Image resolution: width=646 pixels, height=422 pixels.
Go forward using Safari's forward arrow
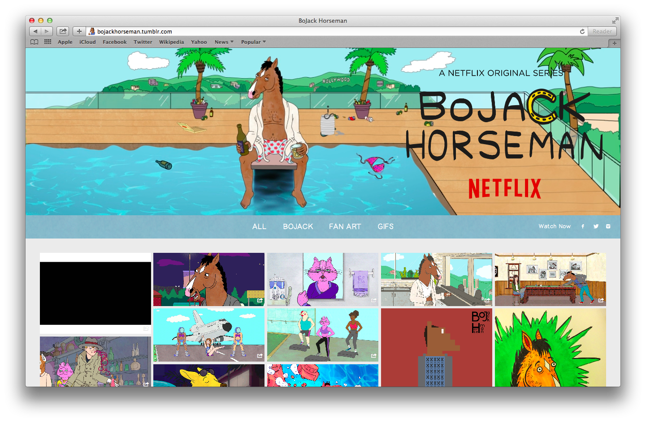point(47,31)
